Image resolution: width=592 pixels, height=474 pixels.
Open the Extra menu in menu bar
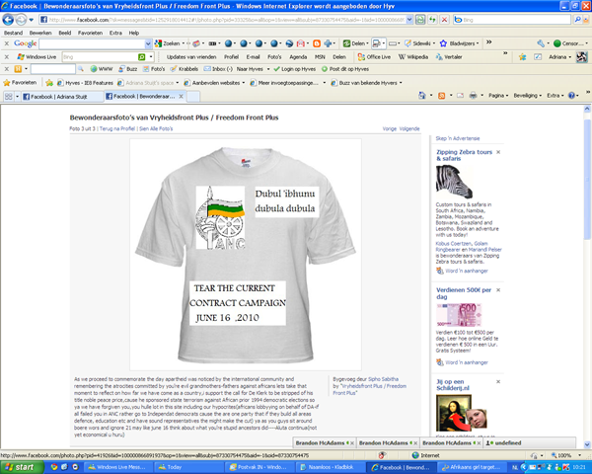[115, 33]
